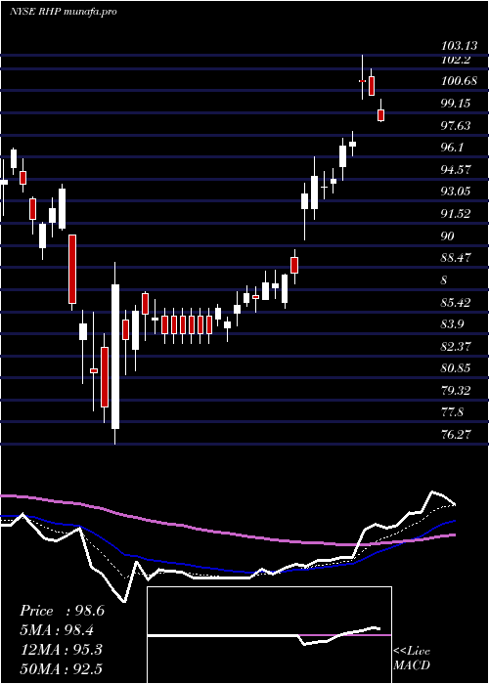Screen dimensions: 489x684
Task: Select the 83.9 price level label
Action: [453, 324]
